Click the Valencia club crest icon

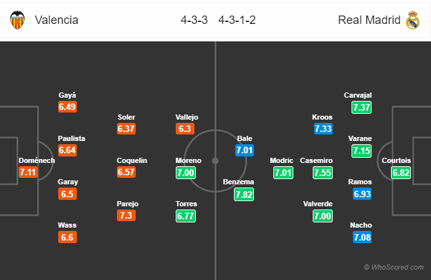tap(17, 20)
